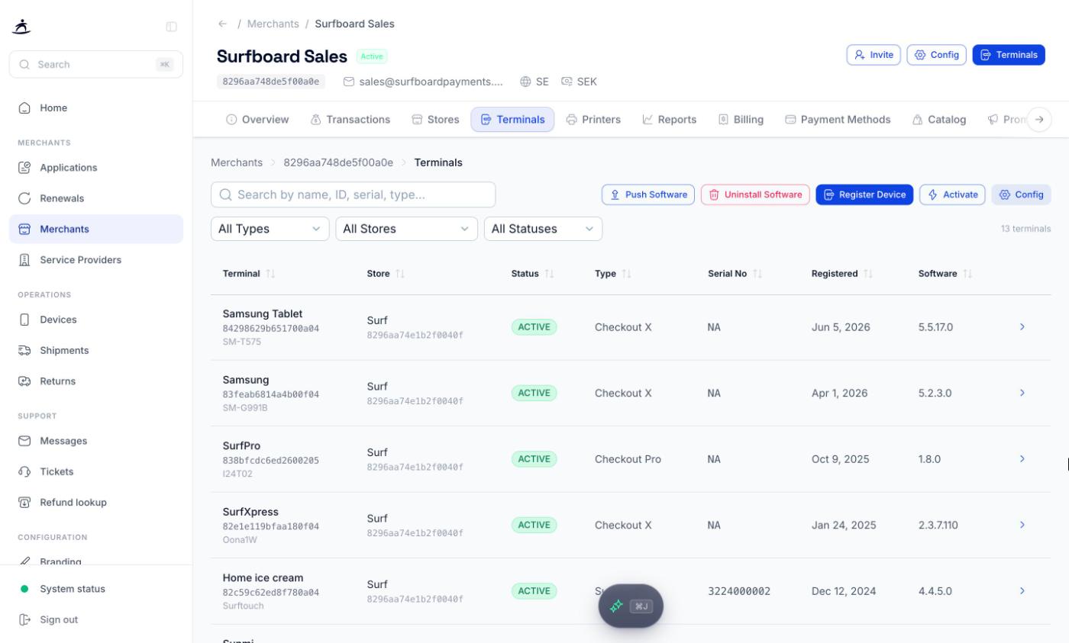
Task: Sort table by Status column
Action: coord(532,274)
